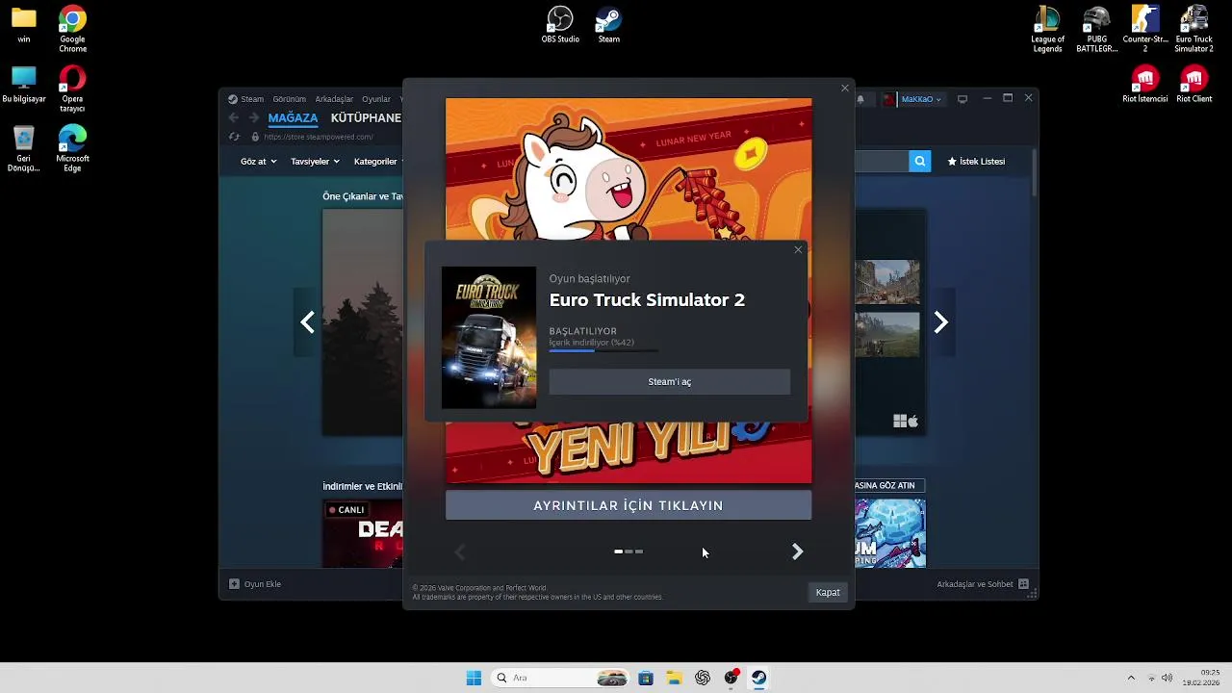Click the content download progress bar
Viewport: 1232px width, 693px height.
point(604,351)
